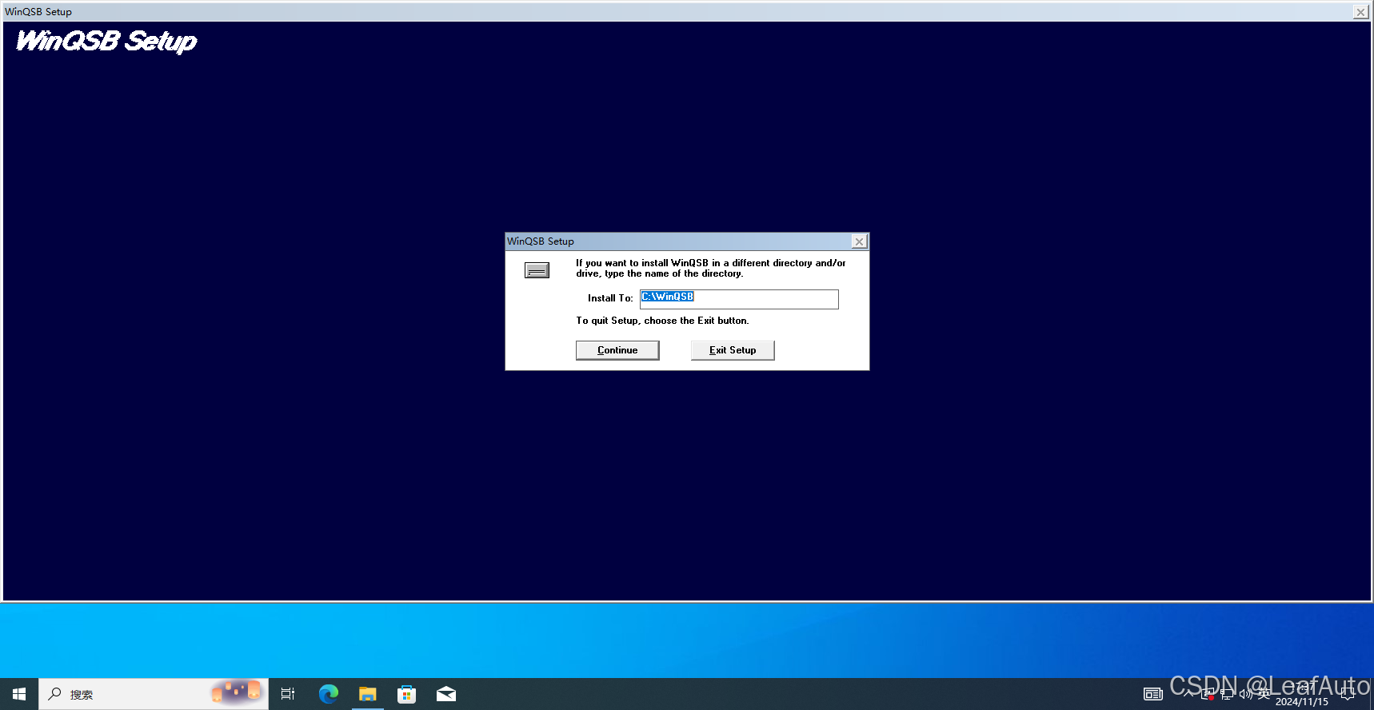The width and height of the screenshot is (1374, 710).
Task: Open the volume control tray icon
Action: point(1245,694)
